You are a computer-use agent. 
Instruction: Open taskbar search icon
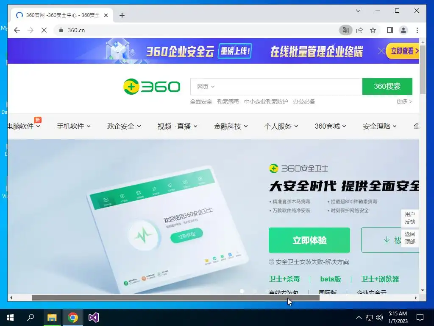[31, 318]
